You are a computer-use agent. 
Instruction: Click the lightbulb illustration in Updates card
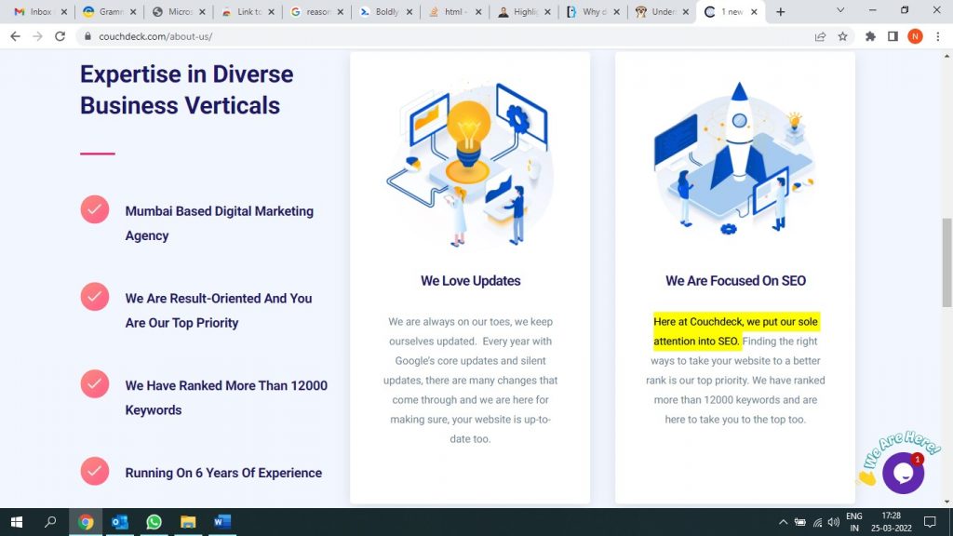(468, 163)
